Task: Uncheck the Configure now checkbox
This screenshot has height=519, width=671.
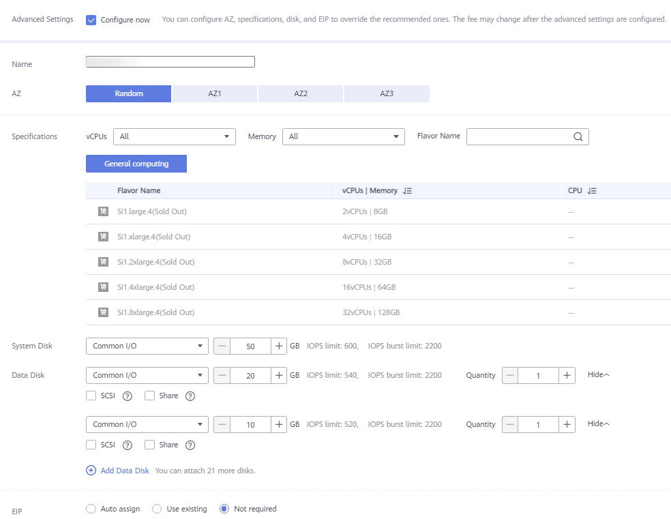Action: tap(91, 20)
